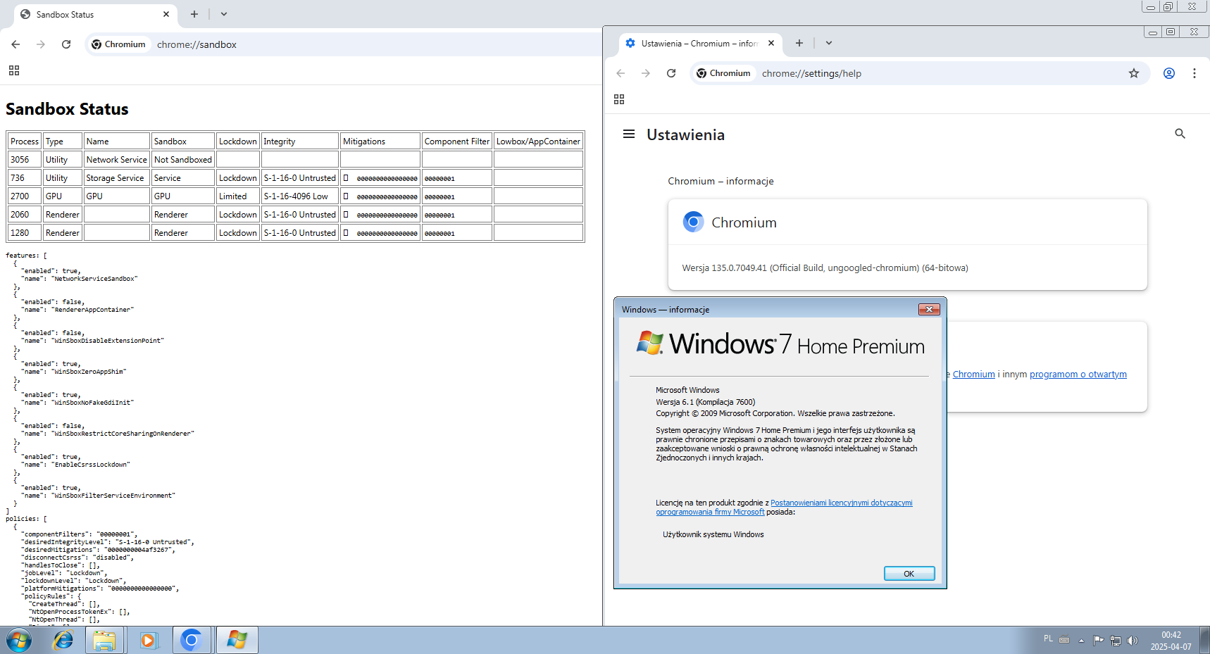The image size is (1210, 654).
Task: Click 'Component Filter' column header
Action: 457,142
